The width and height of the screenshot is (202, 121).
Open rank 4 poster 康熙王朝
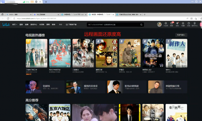click(106, 53)
